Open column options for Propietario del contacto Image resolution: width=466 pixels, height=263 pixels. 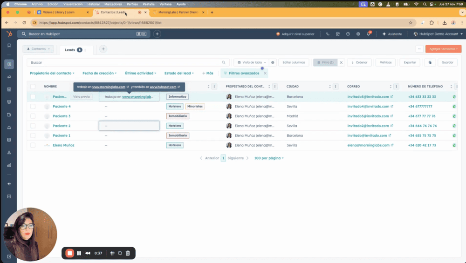pos(275,87)
